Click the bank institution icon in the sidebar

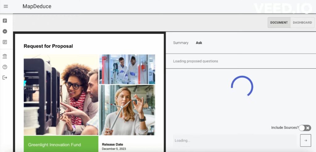click(5, 56)
